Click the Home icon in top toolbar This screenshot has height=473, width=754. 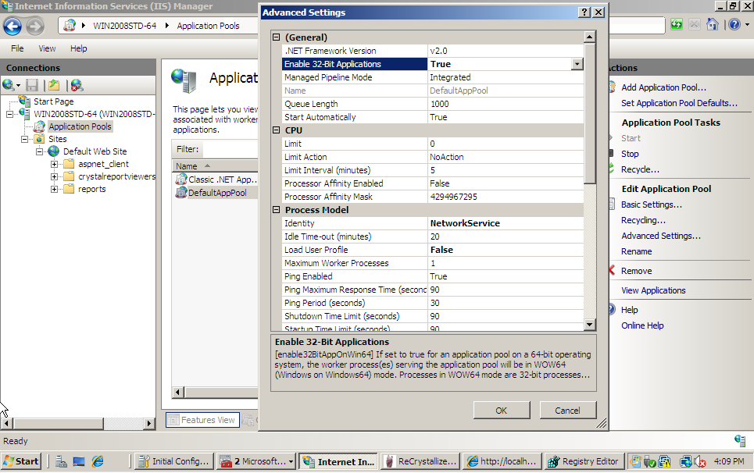[712, 24]
